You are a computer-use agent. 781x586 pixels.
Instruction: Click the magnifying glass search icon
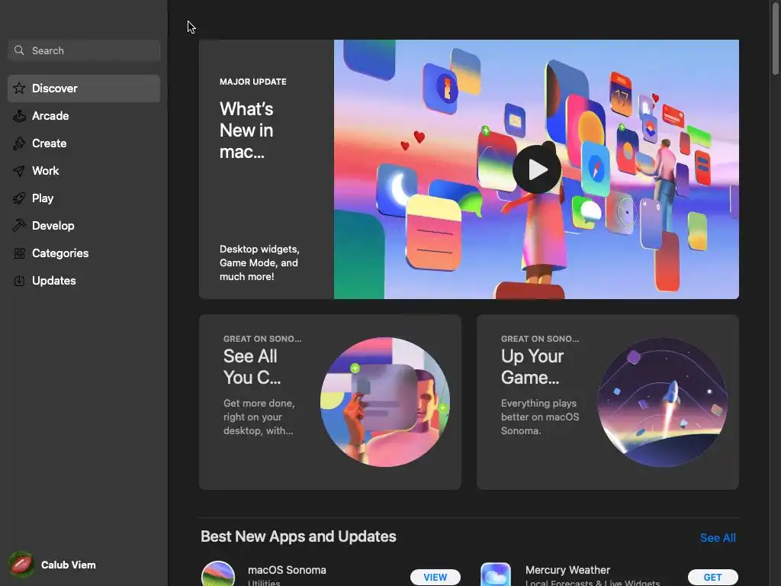pos(19,50)
